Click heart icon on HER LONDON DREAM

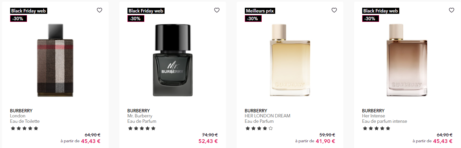pos(334,10)
